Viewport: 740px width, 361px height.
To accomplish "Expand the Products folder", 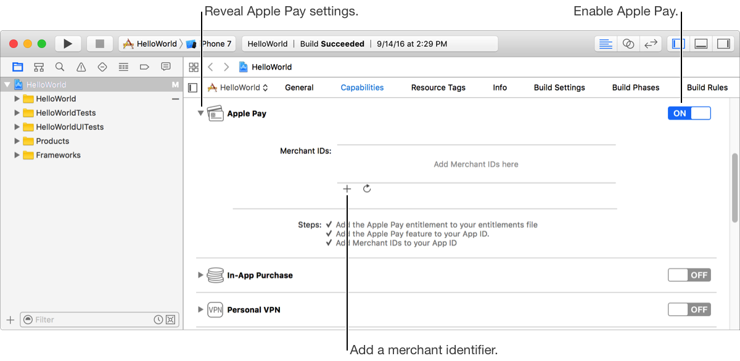I will click(17, 141).
